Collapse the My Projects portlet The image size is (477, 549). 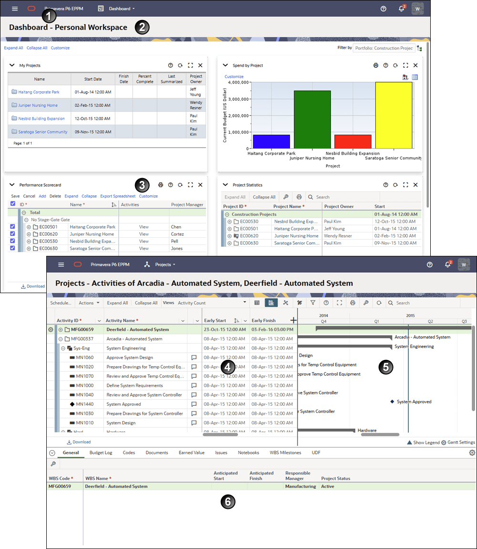point(12,65)
